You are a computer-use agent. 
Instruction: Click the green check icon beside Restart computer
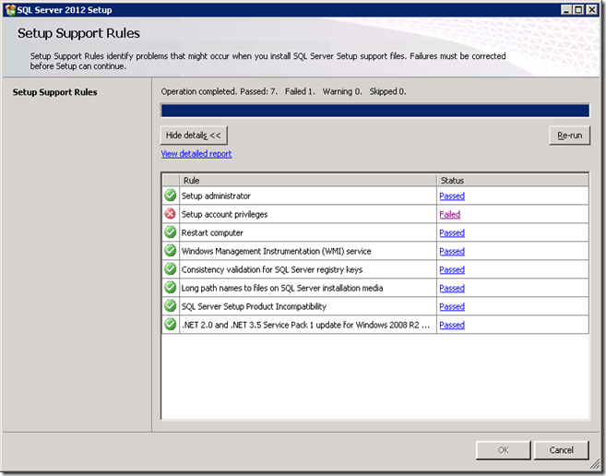pos(170,232)
